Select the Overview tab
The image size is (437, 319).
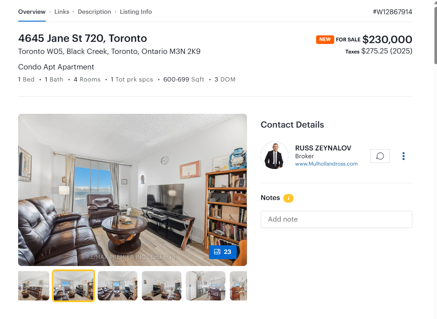point(32,12)
